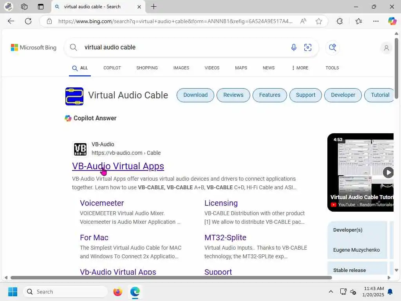401x301 pixels.
Task: Open Bing deep search icon
Action: (x=332, y=47)
